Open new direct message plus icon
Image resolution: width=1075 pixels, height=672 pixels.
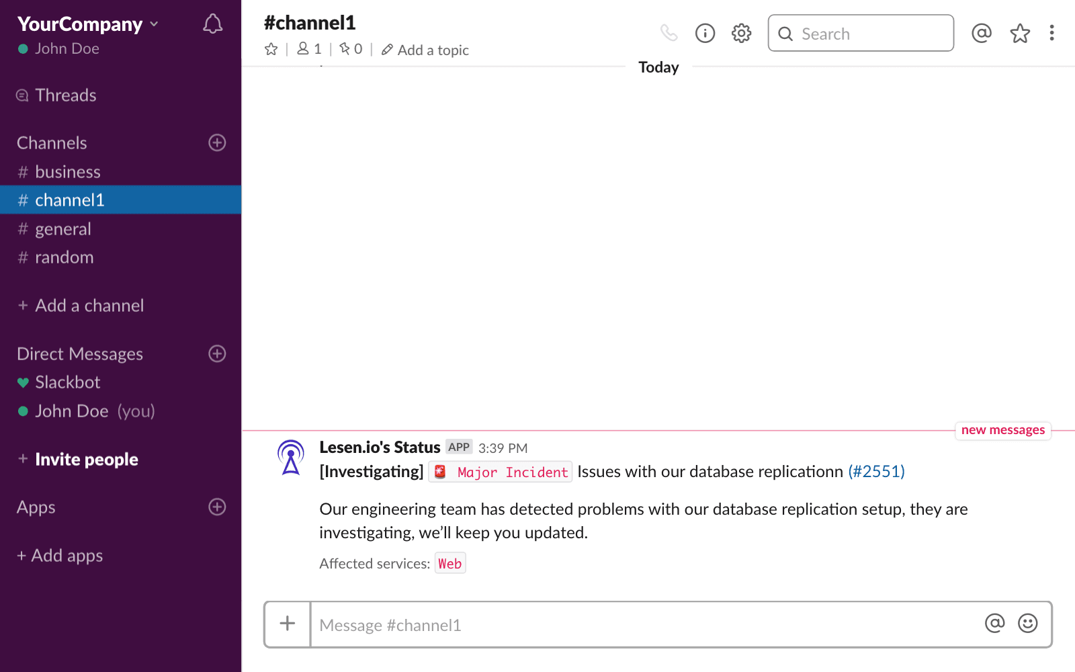point(217,353)
